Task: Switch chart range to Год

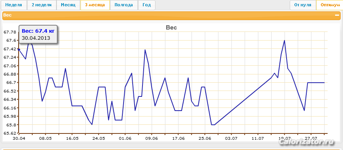Action: pyautogui.click(x=146, y=5)
